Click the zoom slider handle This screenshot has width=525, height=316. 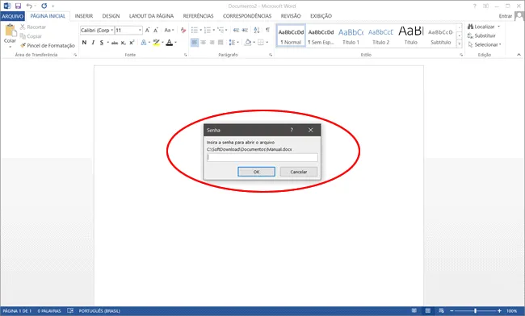point(475,311)
